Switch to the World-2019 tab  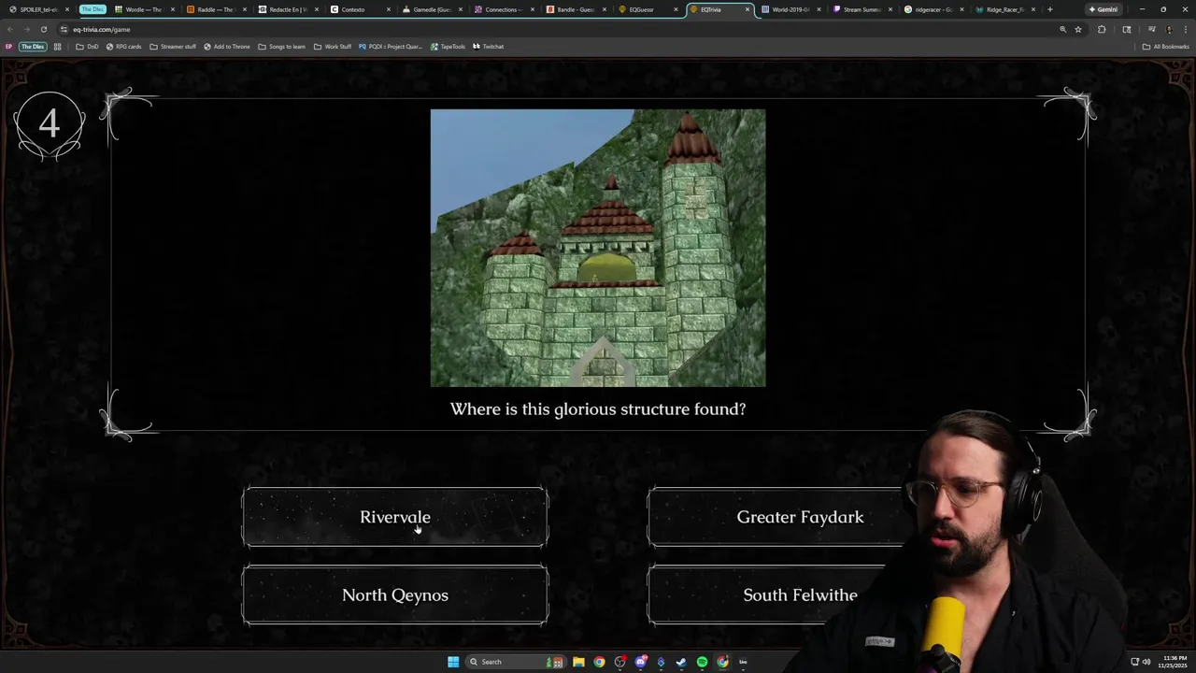790,9
